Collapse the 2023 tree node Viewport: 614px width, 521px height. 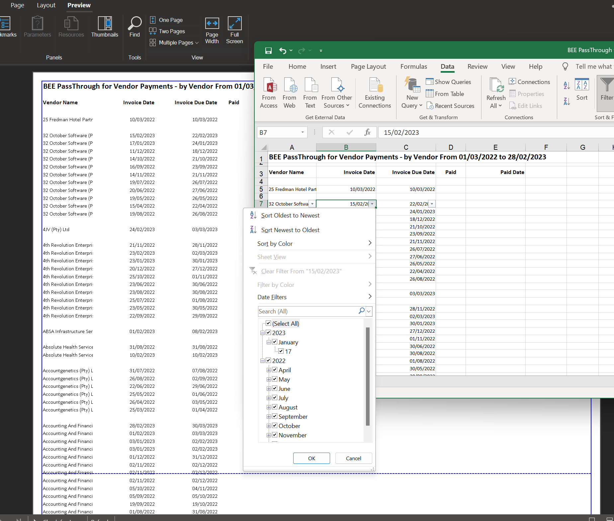pyautogui.click(x=263, y=333)
